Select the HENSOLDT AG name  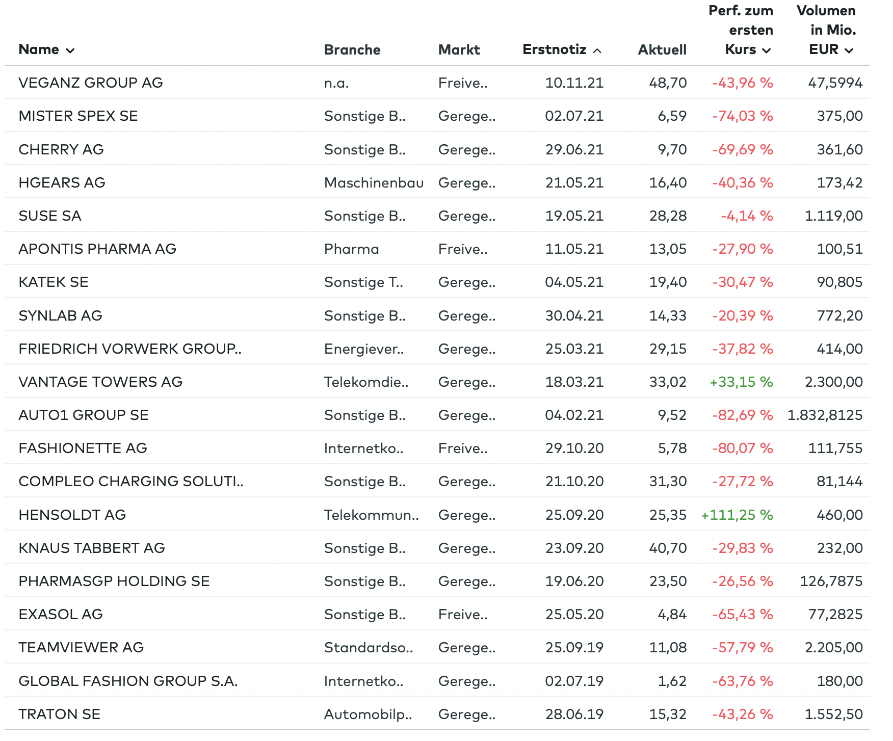coord(72,515)
